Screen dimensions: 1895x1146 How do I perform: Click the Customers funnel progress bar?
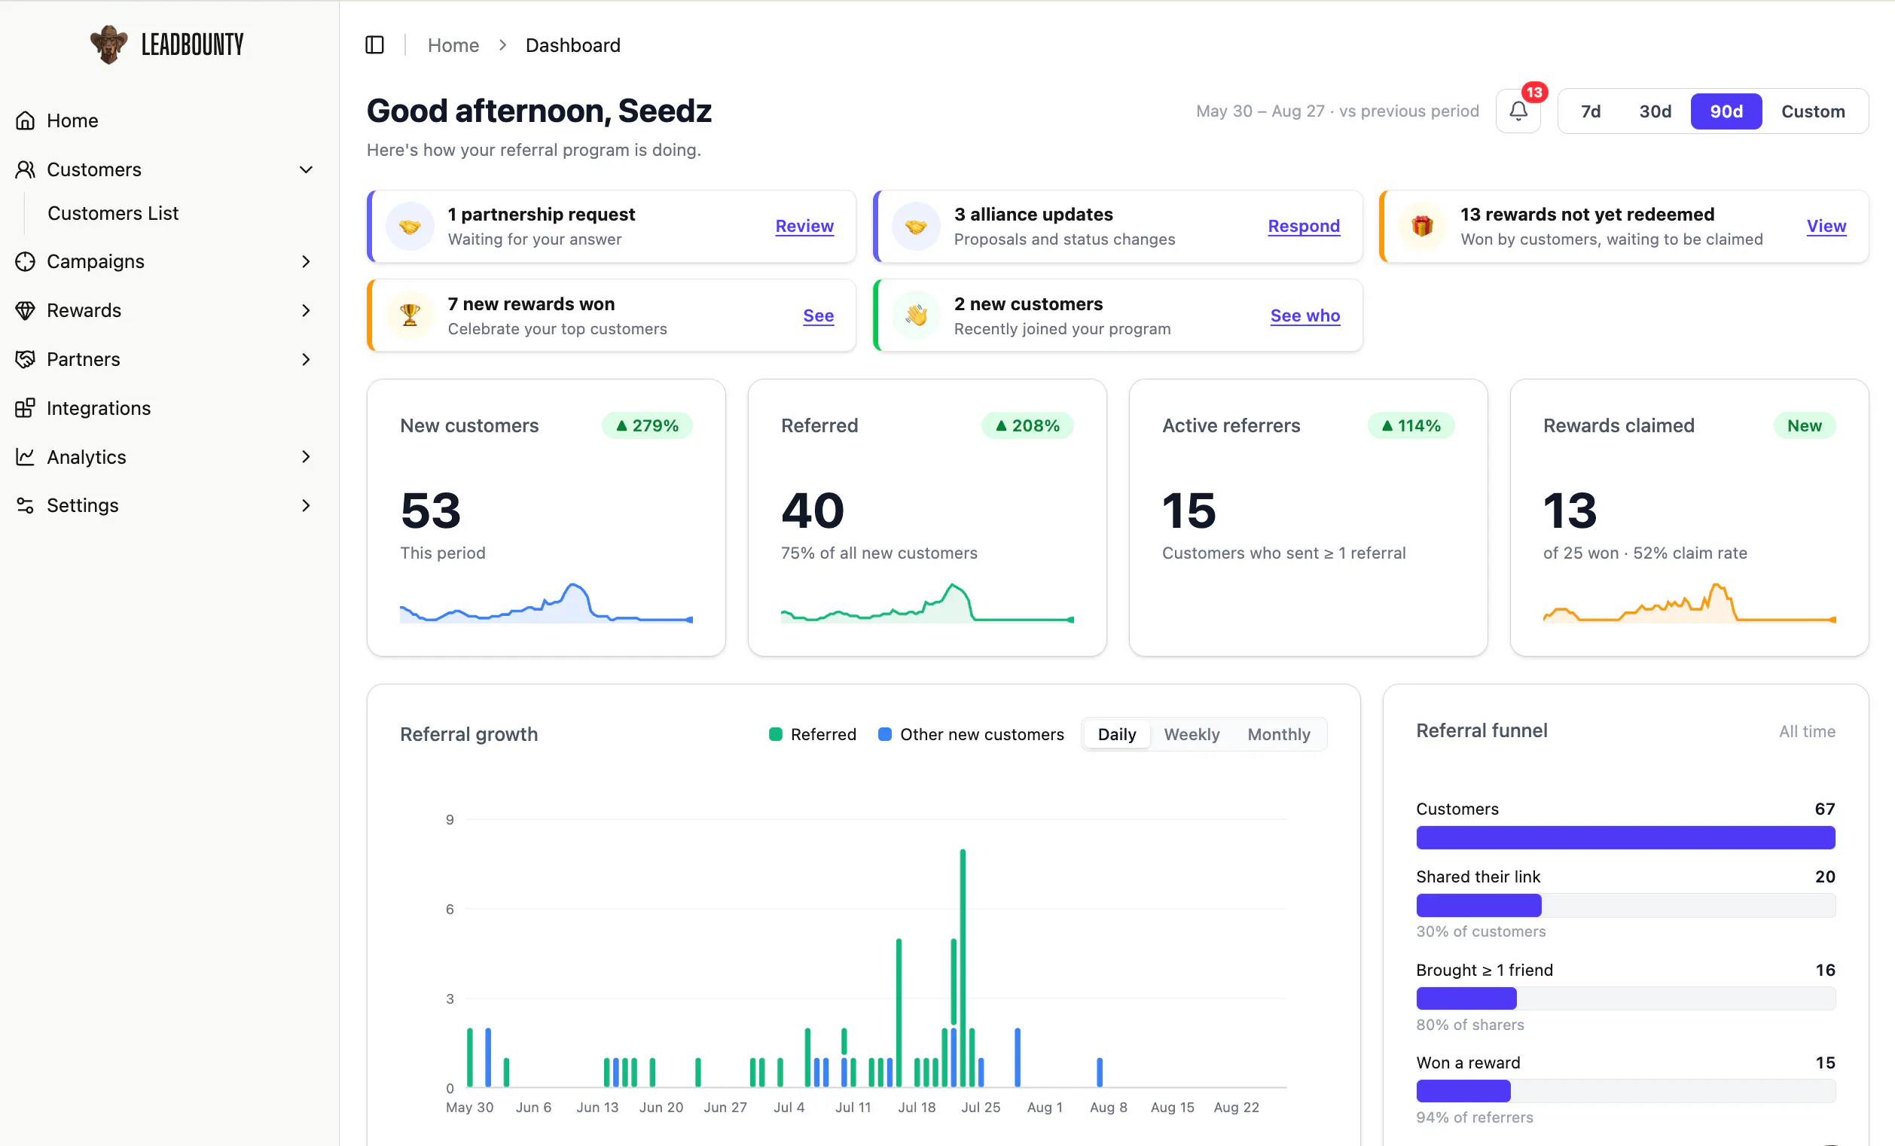(x=1625, y=838)
